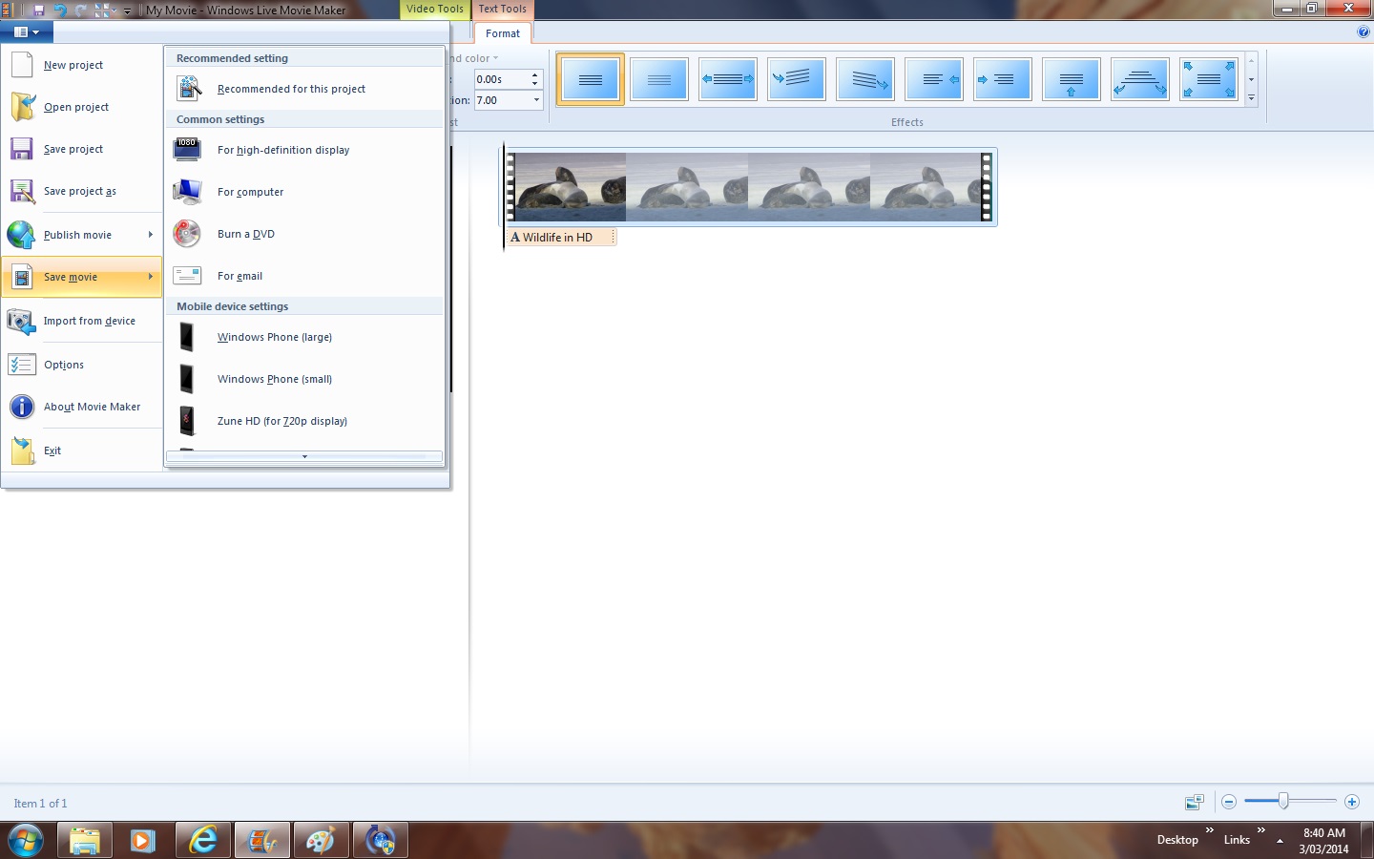Click the help question mark icon
1374x859 pixels.
pyautogui.click(x=1363, y=31)
